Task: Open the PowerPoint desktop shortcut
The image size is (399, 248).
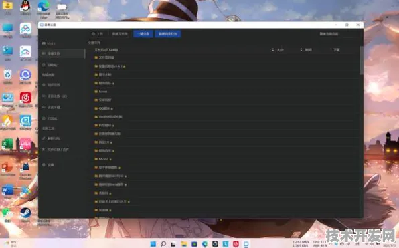Action: click(7, 168)
